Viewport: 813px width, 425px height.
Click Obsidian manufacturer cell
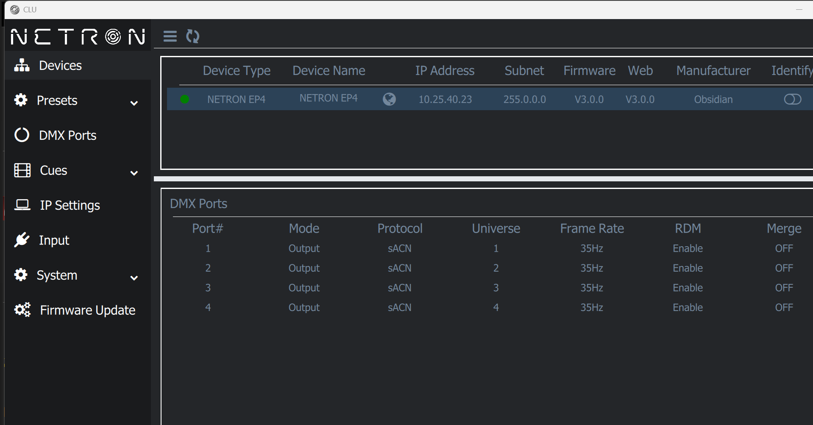pos(713,99)
